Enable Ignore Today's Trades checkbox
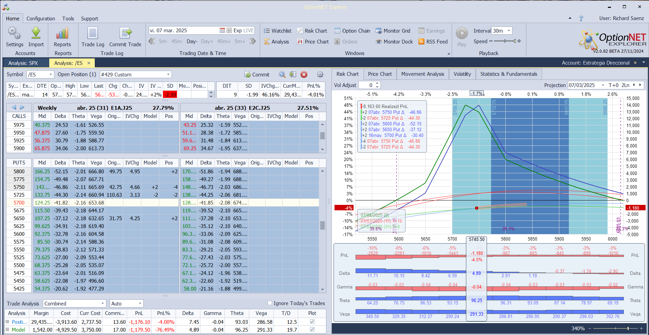Viewport: 649px width, 335px height. (270, 303)
